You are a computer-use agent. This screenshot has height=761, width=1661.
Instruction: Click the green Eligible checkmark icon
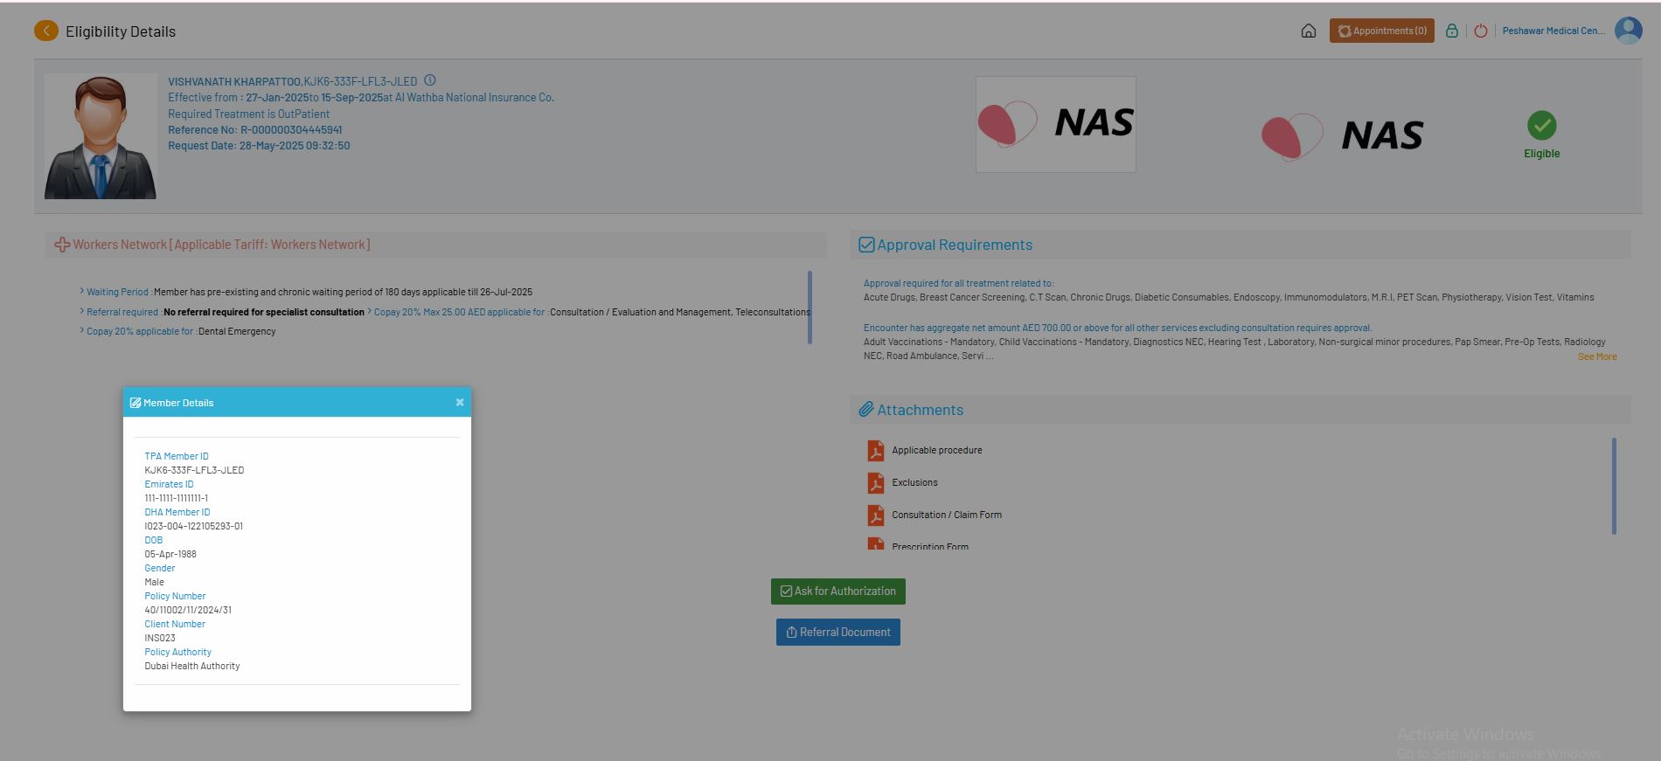click(1542, 125)
